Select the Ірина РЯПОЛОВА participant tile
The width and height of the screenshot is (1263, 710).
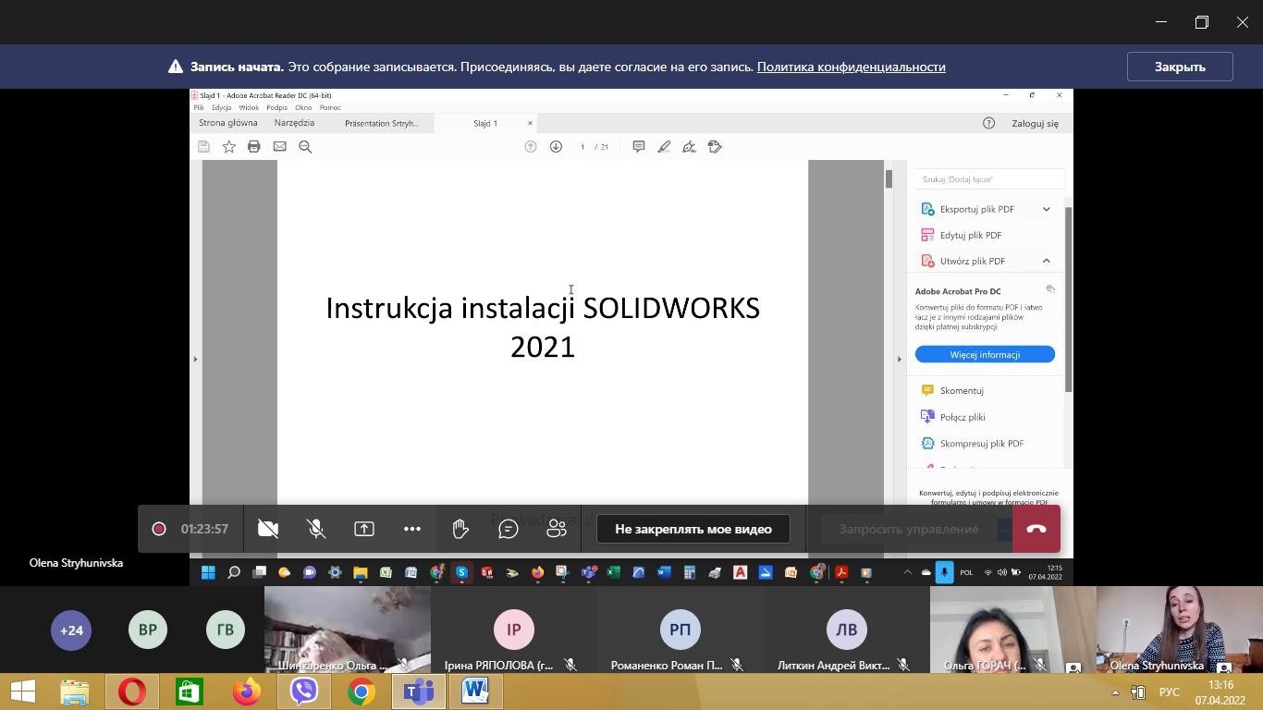pyautogui.click(x=514, y=630)
